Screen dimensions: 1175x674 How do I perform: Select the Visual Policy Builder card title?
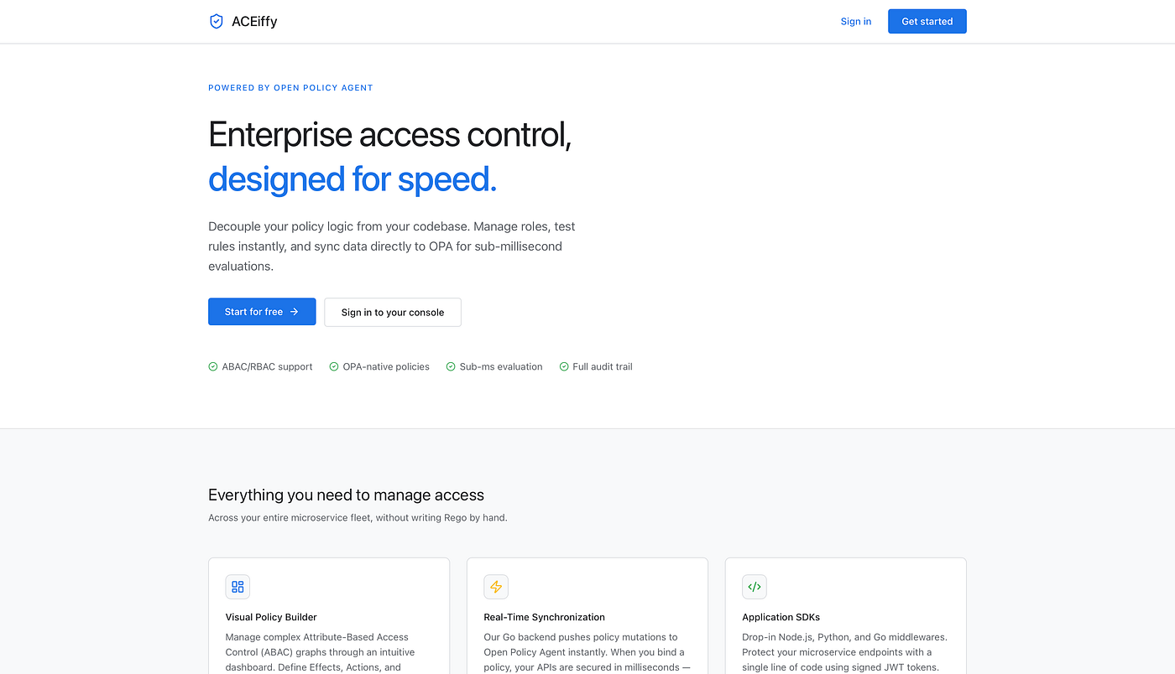point(271,617)
